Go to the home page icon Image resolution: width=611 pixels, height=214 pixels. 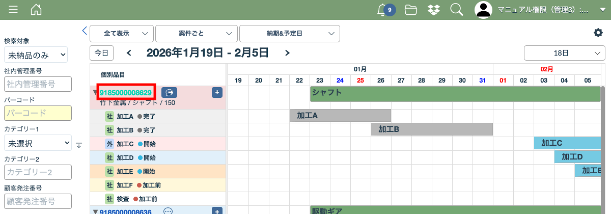36,10
